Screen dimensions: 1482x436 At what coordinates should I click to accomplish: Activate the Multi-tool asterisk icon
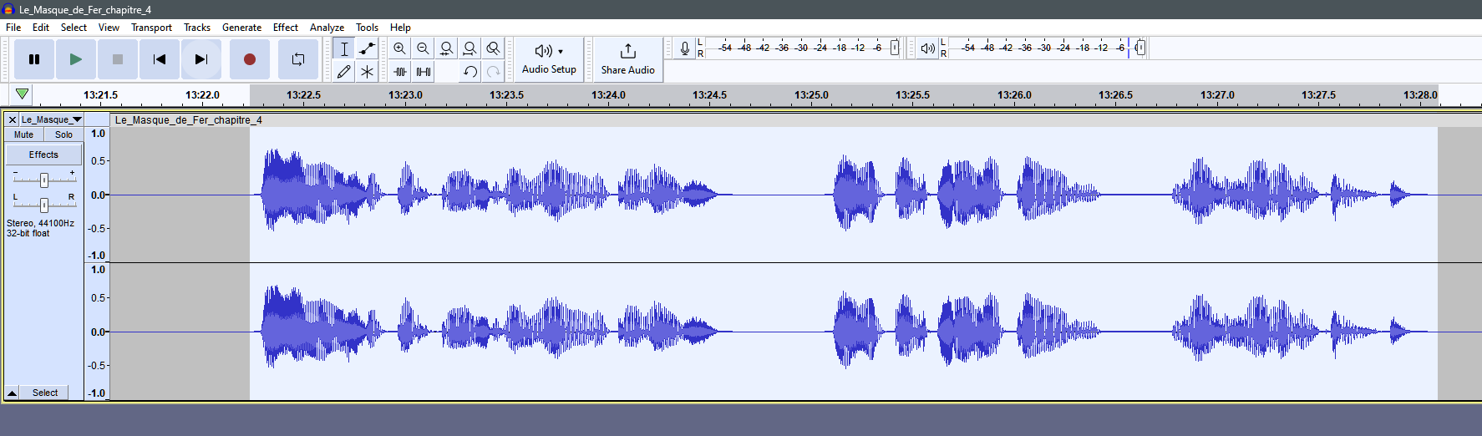tap(367, 72)
